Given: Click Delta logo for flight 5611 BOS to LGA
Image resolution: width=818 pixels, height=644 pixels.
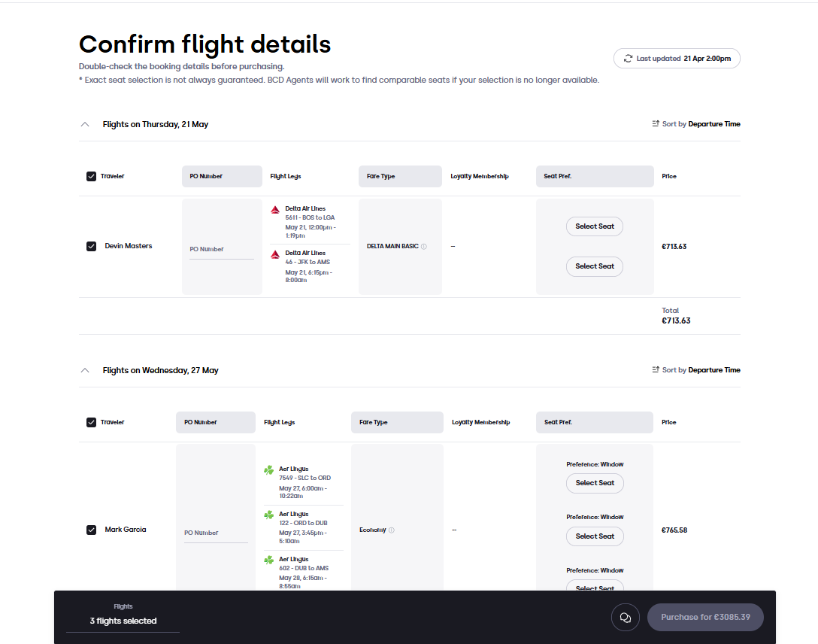Looking at the screenshot, I should coord(275,210).
